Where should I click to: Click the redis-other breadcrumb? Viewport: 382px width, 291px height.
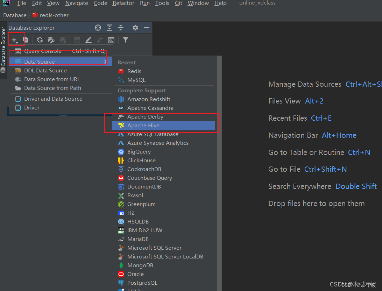click(x=50, y=15)
